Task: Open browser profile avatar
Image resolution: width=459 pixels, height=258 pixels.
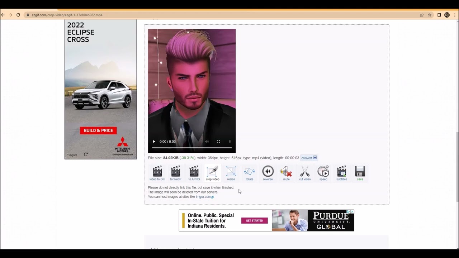Action: tap(447, 15)
